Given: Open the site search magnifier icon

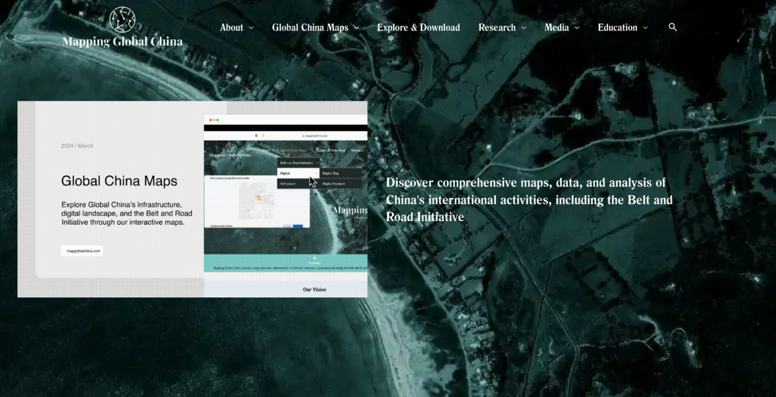Looking at the screenshot, I should [x=673, y=27].
